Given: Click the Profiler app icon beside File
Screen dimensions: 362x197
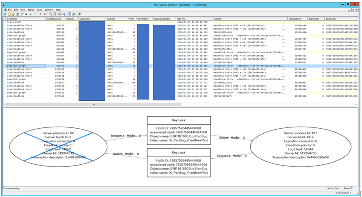Looking at the screenshot, I should point(5,10).
